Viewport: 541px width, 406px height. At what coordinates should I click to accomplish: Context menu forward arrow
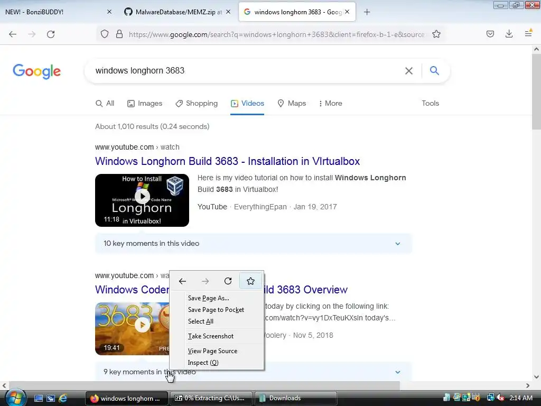(x=206, y=281)
